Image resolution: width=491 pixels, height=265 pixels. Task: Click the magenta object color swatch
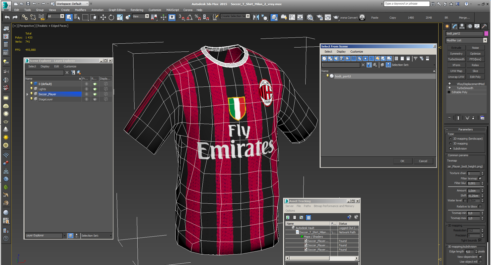[x=486, y=33]
